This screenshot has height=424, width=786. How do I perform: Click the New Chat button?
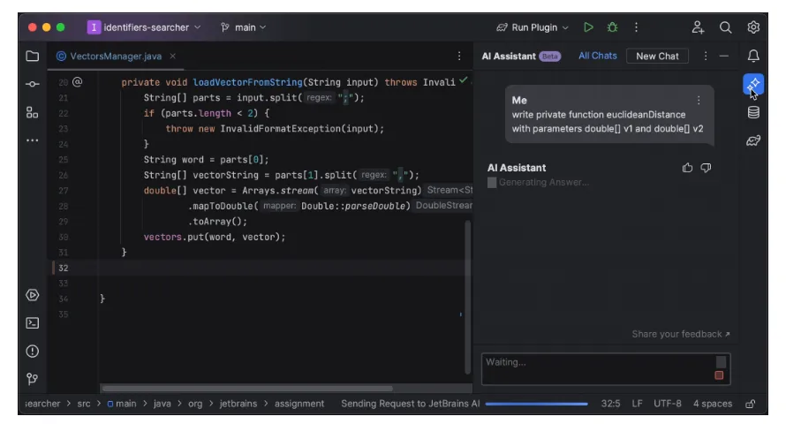click(657, 56)
